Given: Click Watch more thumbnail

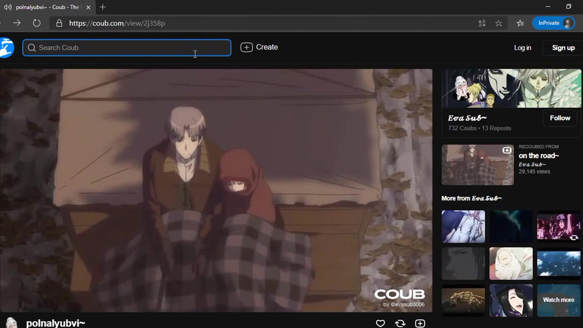Looking at the screenshot, I should pyautogui.click(x=558, y=300).
